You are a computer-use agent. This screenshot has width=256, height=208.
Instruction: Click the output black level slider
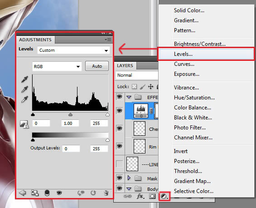tap(33, 140)
